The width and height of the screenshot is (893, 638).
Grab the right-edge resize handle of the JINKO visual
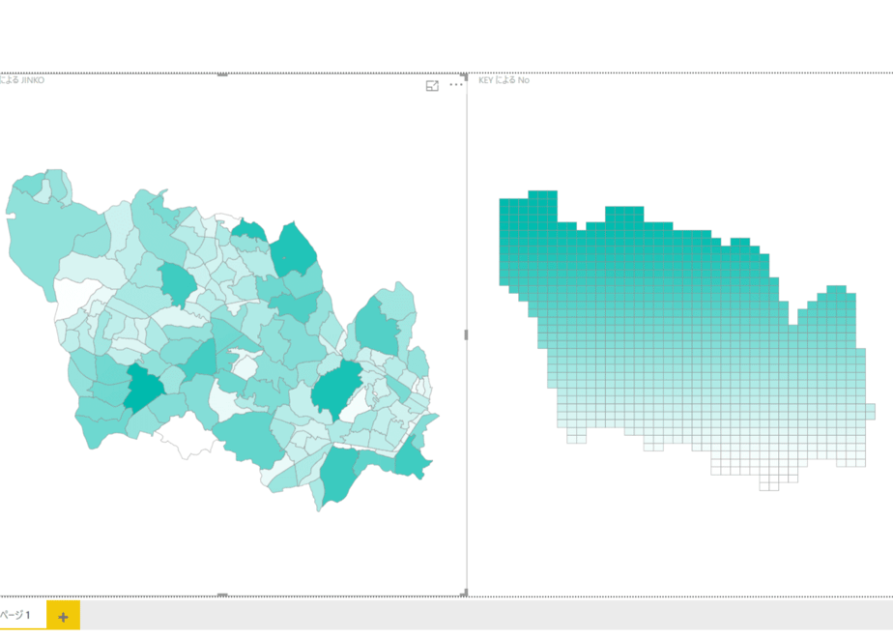466,334
